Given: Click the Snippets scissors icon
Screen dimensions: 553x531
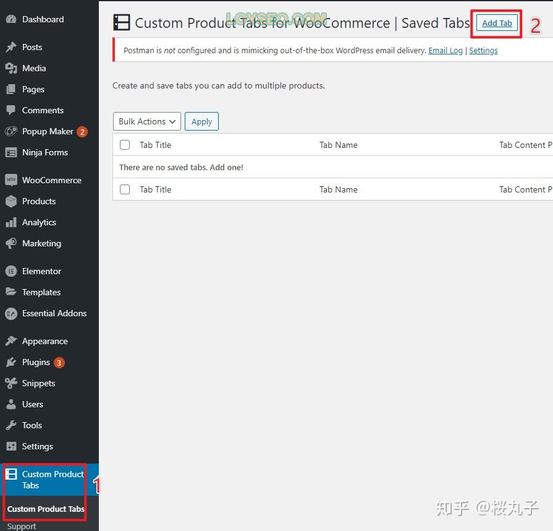Looking at the screenshot, I should 11,383.
